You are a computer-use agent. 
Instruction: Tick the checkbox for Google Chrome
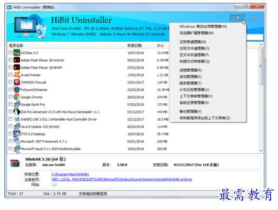[x=11, y=97]
